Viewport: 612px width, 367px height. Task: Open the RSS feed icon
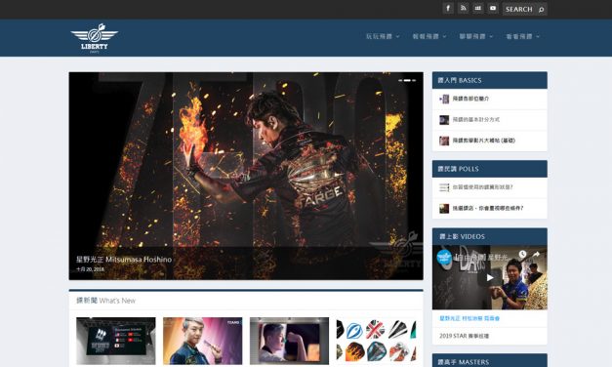(x=463, y=8)
